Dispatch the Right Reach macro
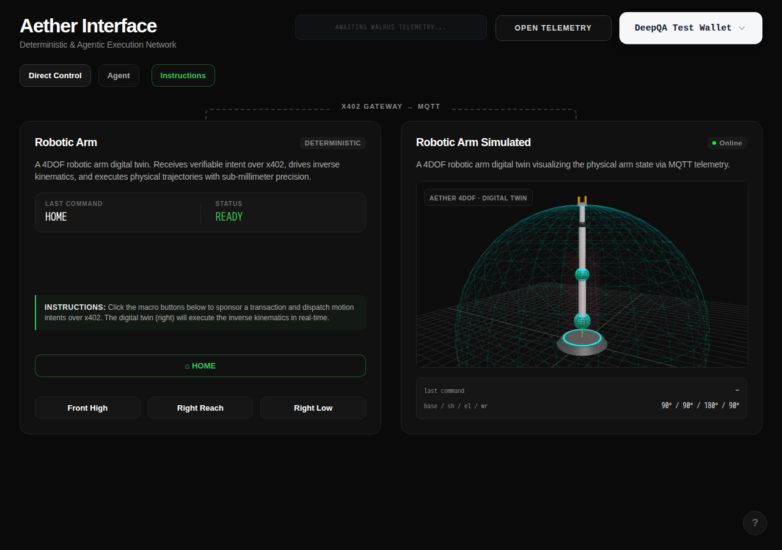This screenshot has height=550, width=782. [x=200, y=408]
